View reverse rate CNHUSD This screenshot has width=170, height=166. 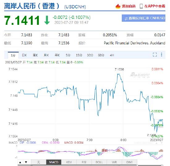[x=143, y=18]
